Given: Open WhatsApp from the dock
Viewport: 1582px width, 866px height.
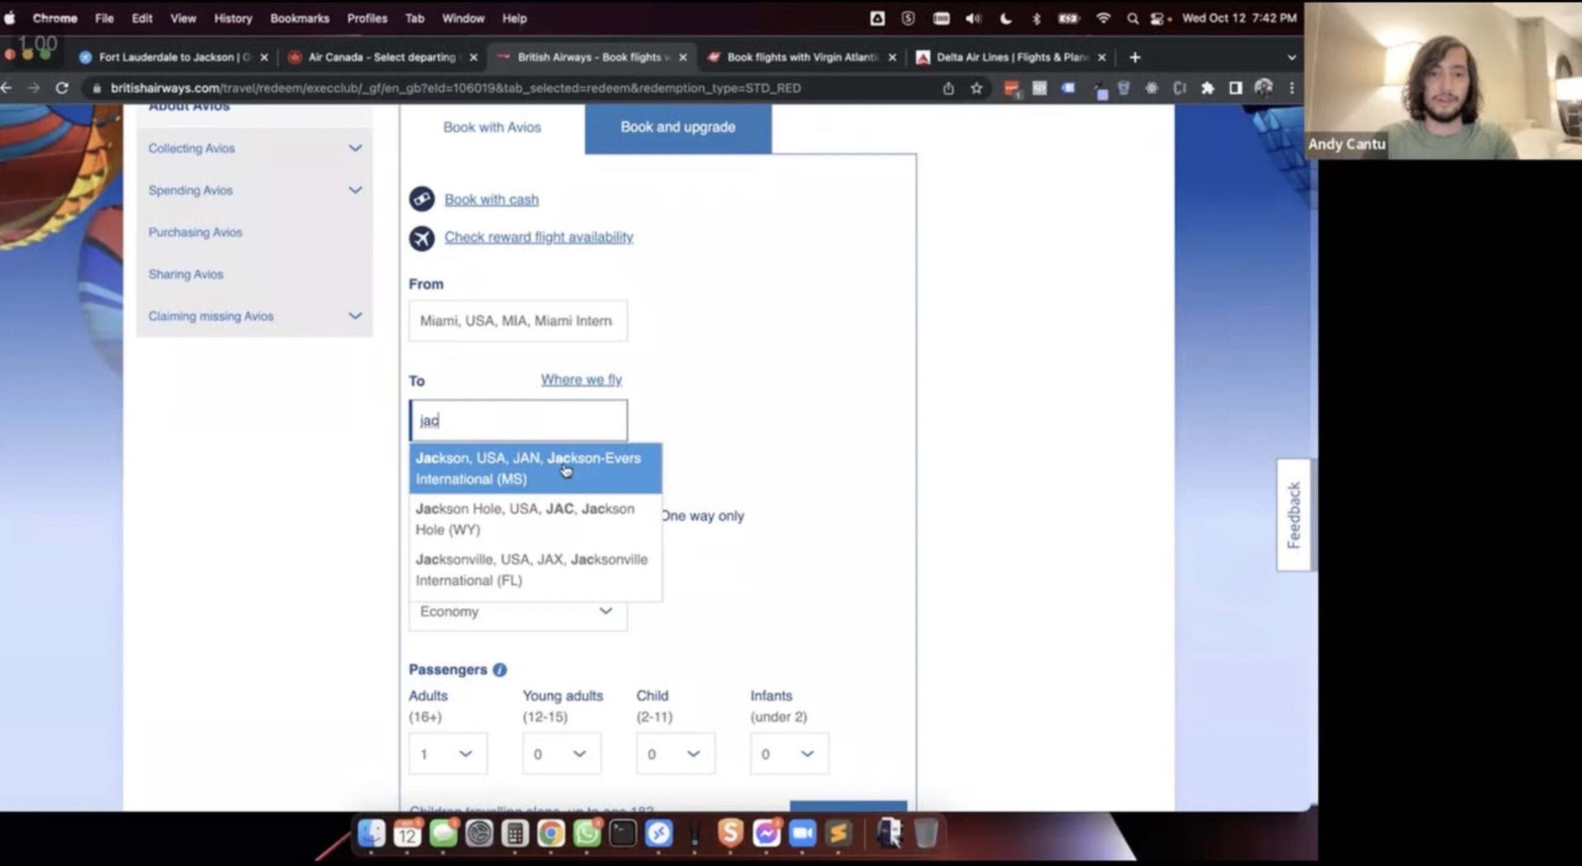Looking at the screenshot, I should (x=586, y=834).
